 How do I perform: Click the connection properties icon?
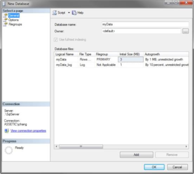7,131
